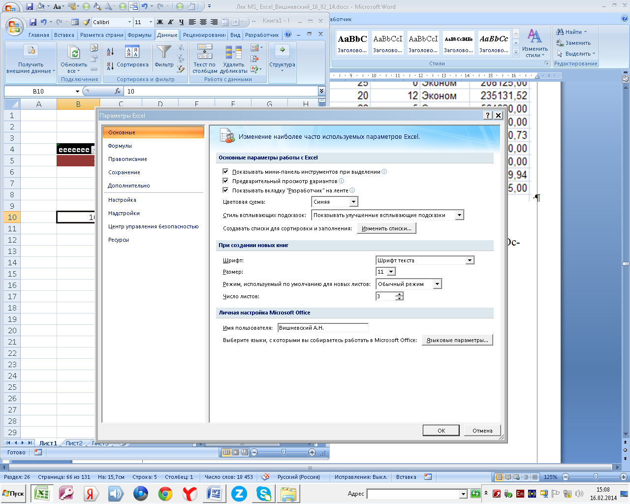Open Calibri font name dropdown in Excel

pos(129,22)
